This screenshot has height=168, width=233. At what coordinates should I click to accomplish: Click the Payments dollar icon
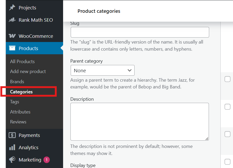[12, 135]
